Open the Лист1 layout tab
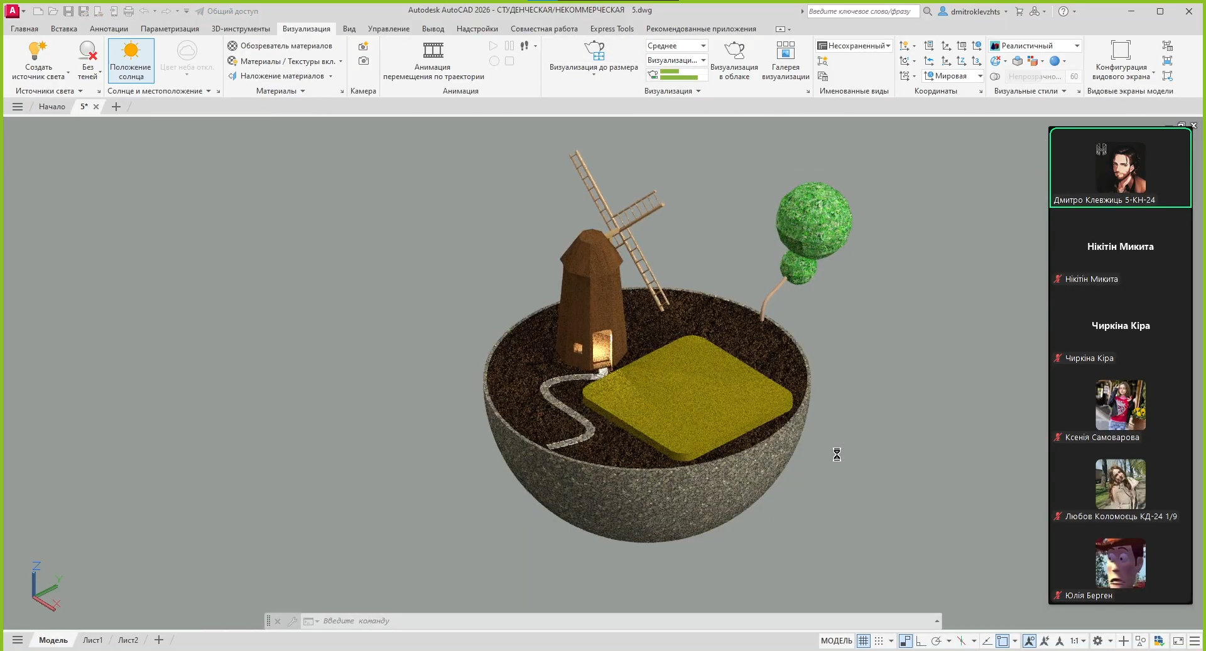The width and height of the screenshot is (1206, 651). click(92, 640)
